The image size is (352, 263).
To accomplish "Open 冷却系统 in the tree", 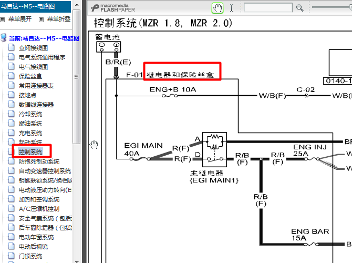I will coord(30,114).
